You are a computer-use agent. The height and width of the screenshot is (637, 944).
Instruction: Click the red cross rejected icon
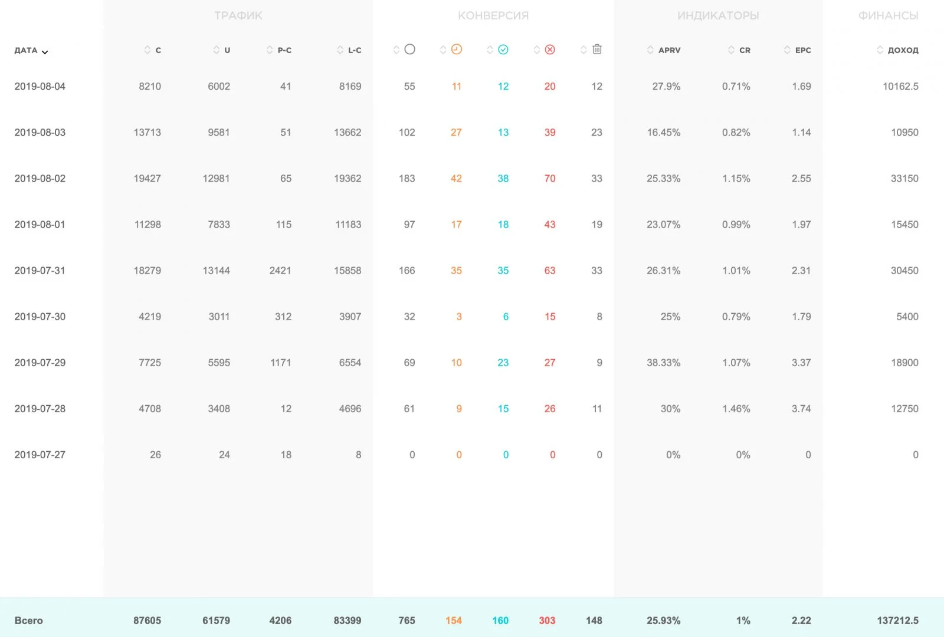pyautogui.click(x=550, y=50)
